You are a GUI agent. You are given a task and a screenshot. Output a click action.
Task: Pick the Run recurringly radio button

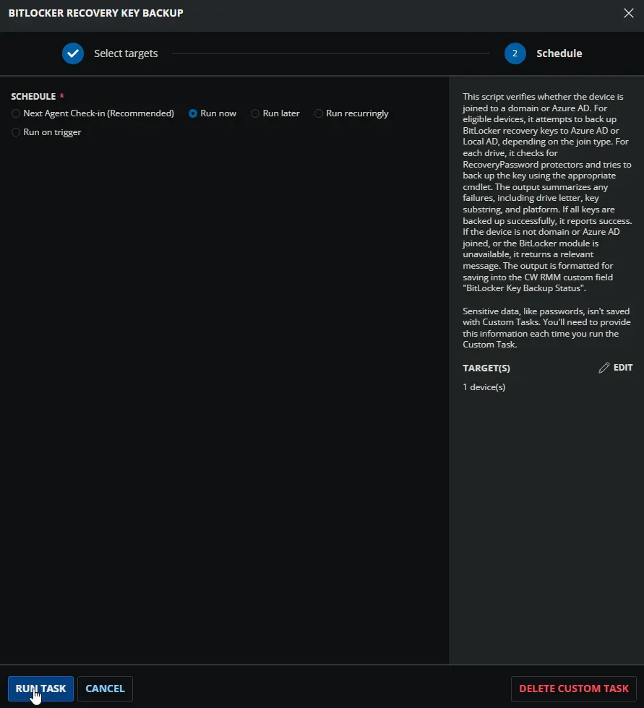tap(319, 113)
